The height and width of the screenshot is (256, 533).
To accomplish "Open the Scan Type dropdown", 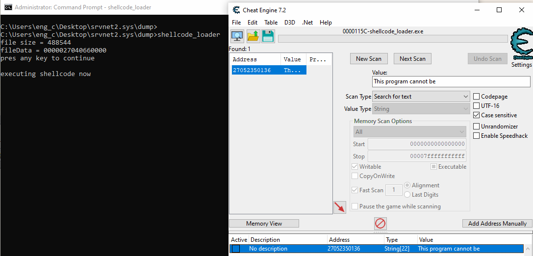I will pyautogui.click(x=421, y=97).
